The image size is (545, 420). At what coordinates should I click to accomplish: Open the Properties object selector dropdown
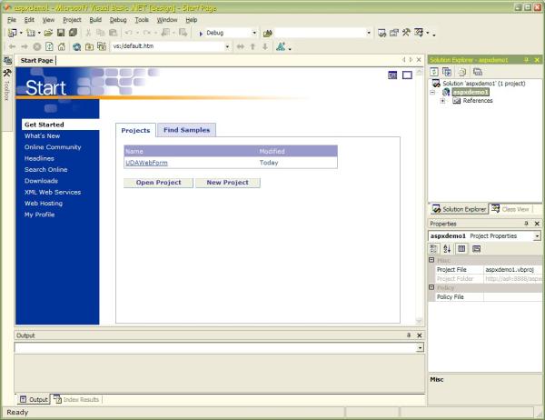[x=537, y=236]
